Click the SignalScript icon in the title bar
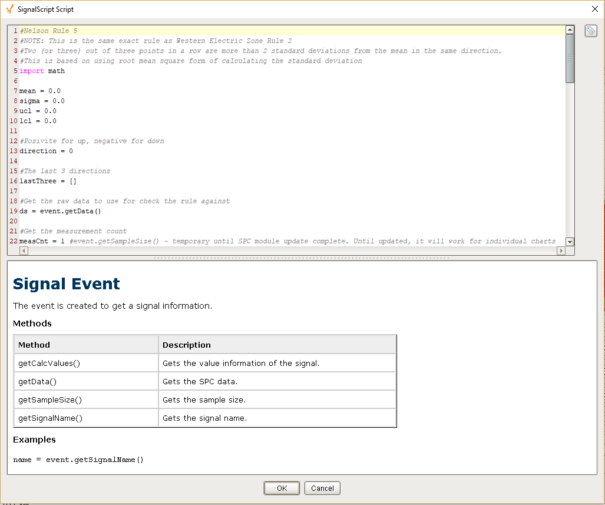This screenshot has height=505, width=605. coord(9,9)
